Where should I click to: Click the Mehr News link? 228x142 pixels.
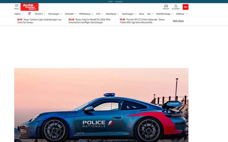(178, 21)
